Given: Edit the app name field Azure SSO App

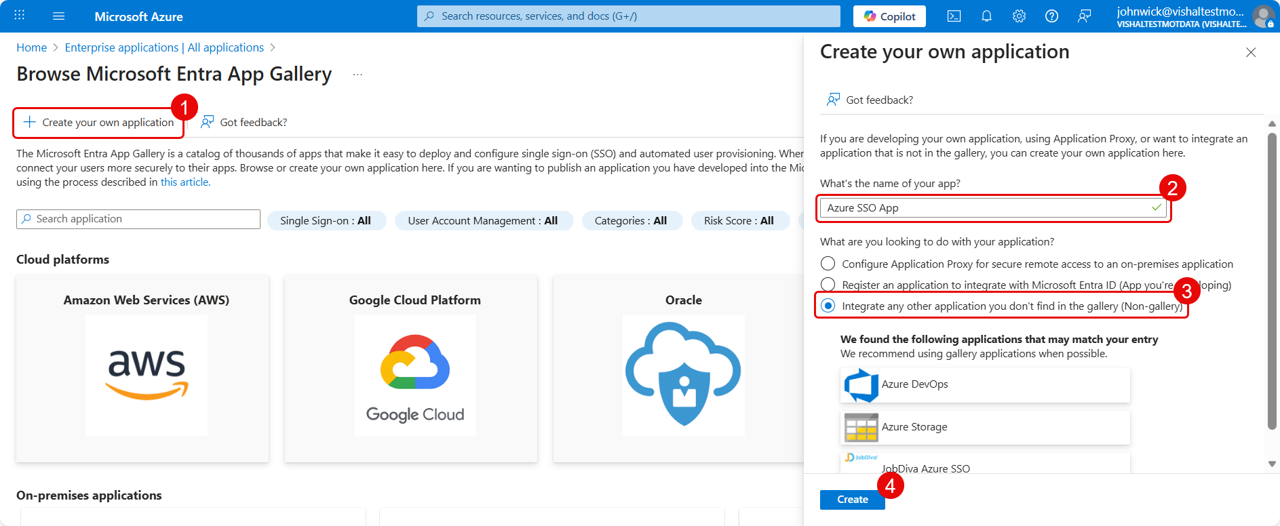Looking at the screenshot, I should (993, 207).
